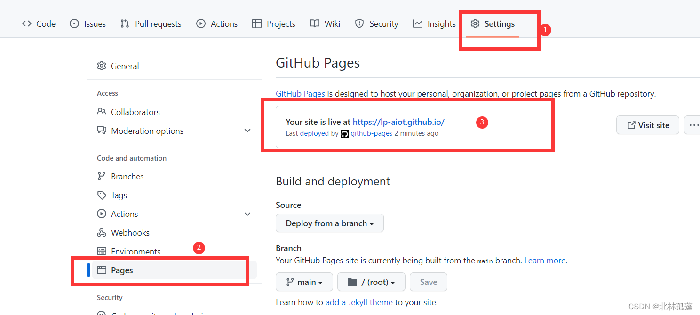Click the Pages browser icon in sidebar
This screenshot has height=315, width=700.
[102, 270]
